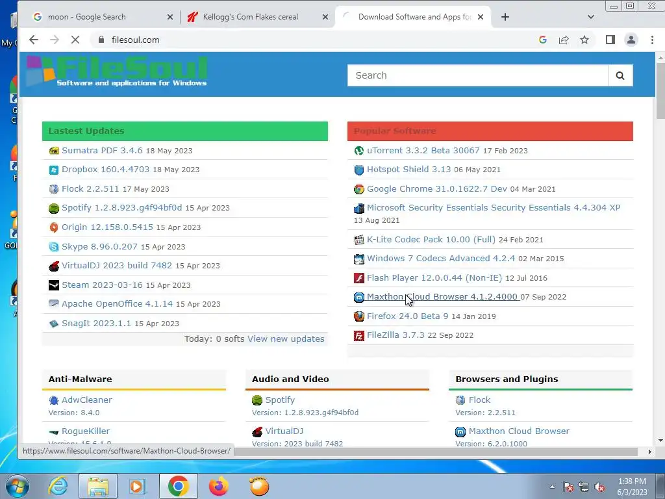
Task: Click the horizontal scrollbar right arrow
Action: [649, 452]
